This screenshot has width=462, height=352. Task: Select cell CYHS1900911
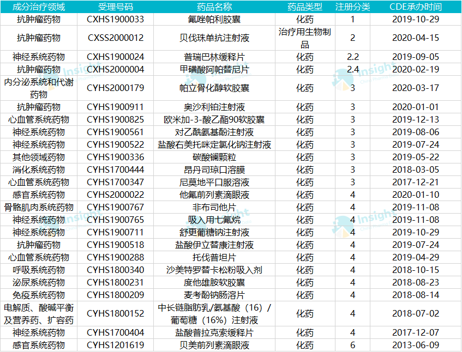[x=116, y=107]
